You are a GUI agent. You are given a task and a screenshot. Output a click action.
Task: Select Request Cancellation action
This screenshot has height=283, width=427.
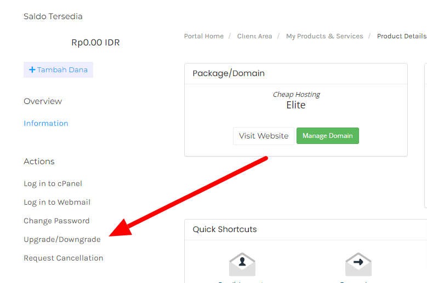tap(63, 258)
